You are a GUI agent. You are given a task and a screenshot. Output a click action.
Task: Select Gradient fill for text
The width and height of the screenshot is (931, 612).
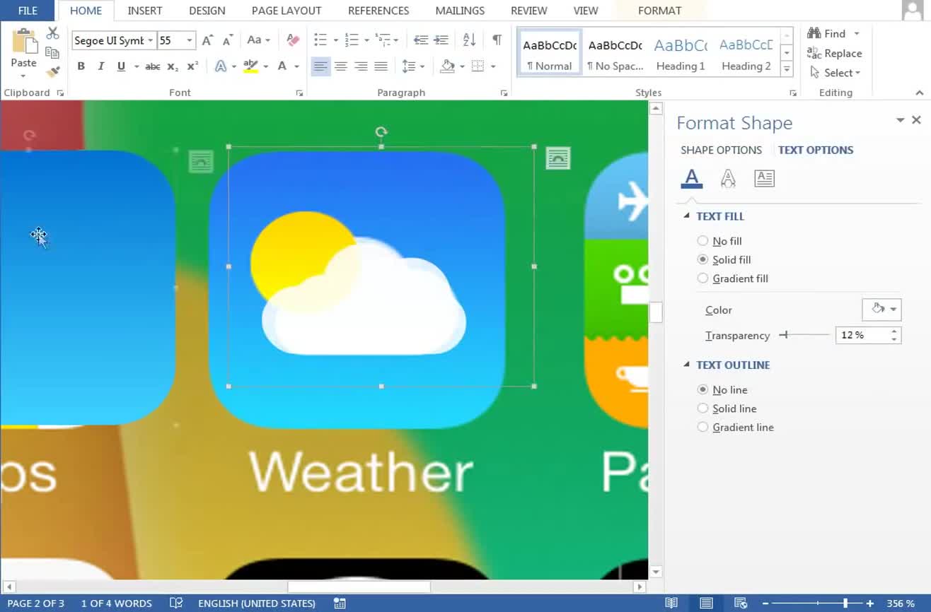pos(702,278)
